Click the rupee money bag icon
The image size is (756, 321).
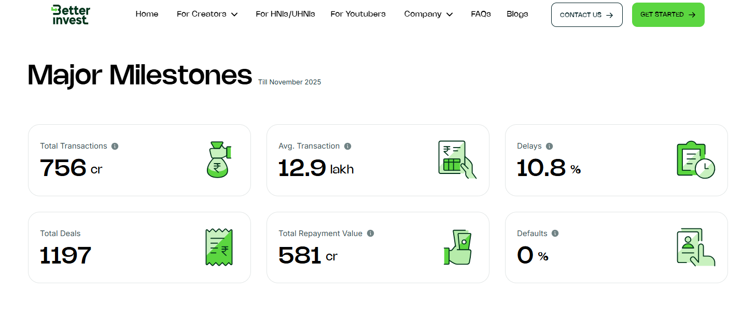click(x=219, y=159)
